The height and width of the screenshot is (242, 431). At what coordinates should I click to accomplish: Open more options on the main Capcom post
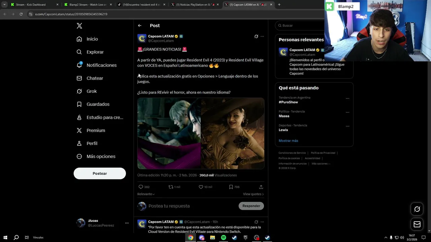[262, 36]
